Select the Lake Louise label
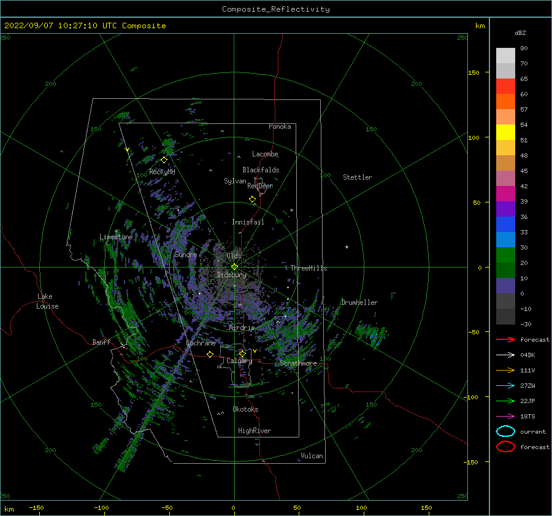 click(x=47, y=301)
